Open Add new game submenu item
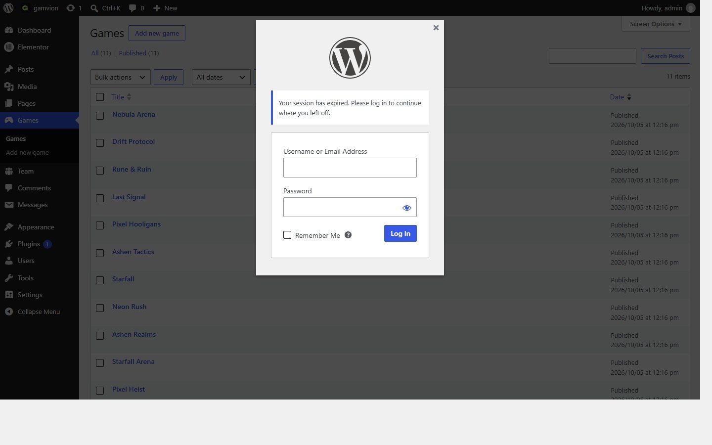Image resolution: width=712 pixels, height=445 pixels. tap(27, 152)
